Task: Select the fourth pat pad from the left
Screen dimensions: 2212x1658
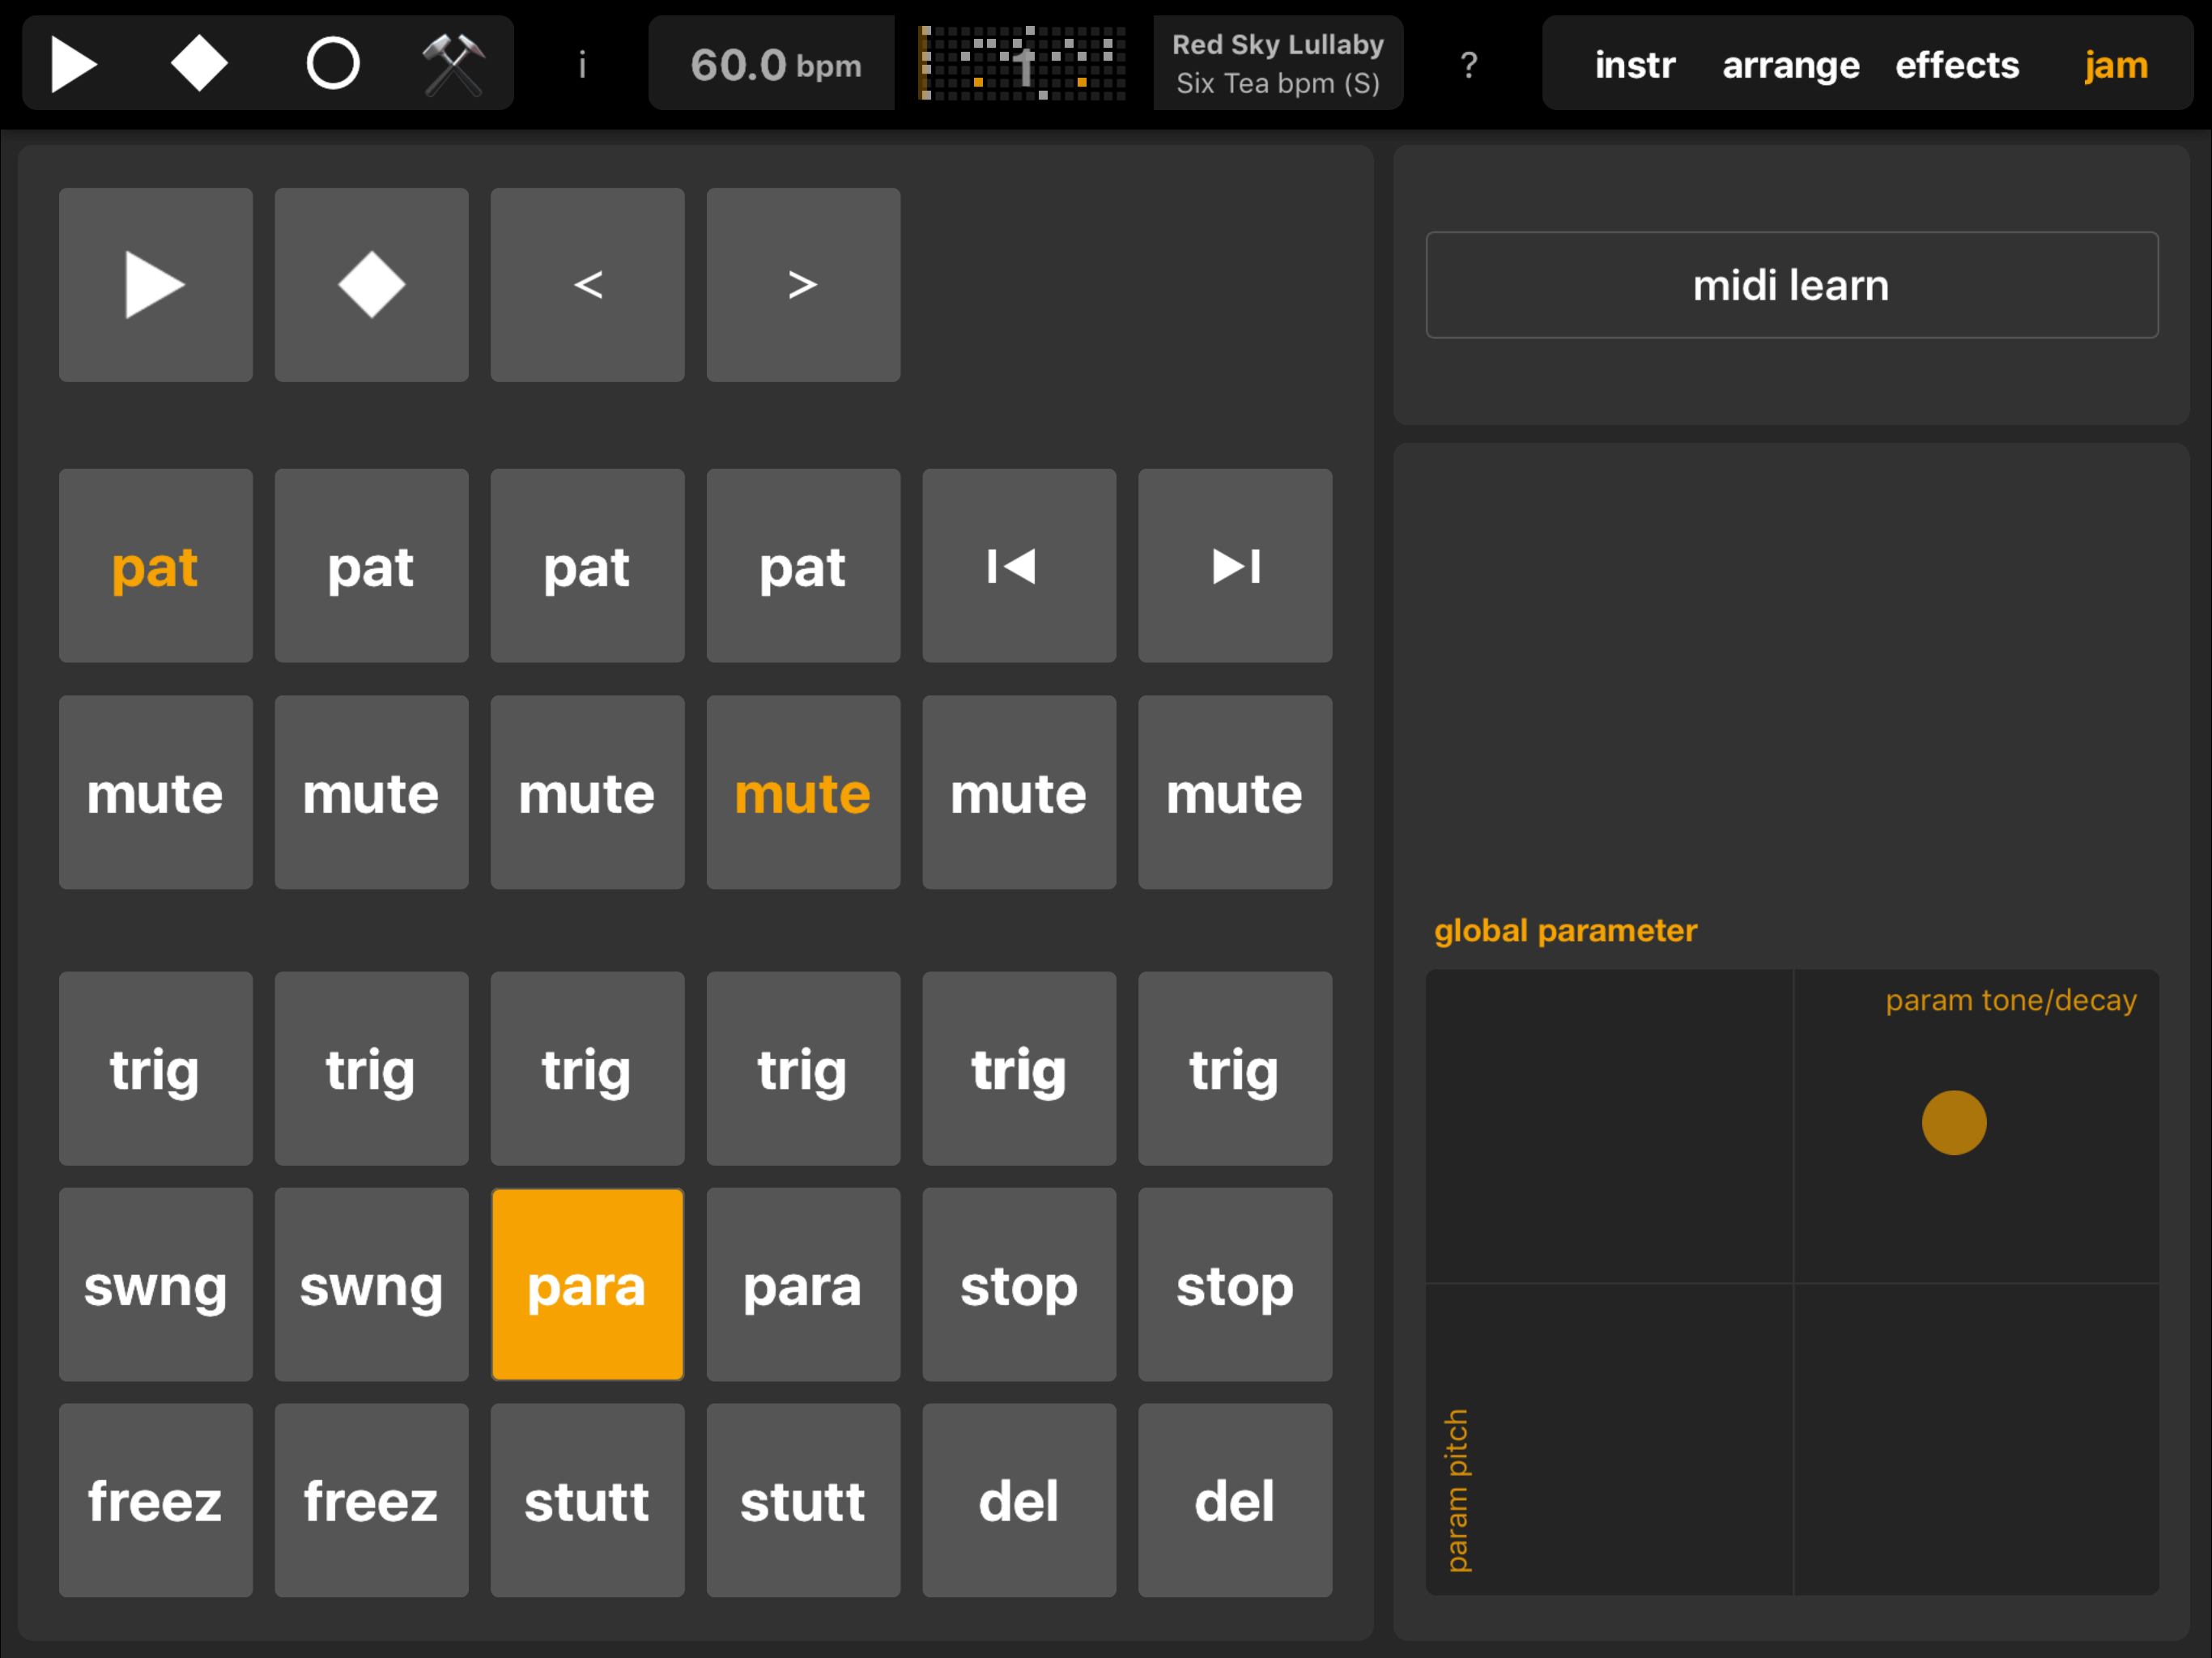Action: pyautogui.click(x=804, y=566)
